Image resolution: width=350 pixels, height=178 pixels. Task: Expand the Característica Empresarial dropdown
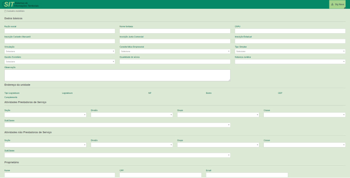point(175,51)
